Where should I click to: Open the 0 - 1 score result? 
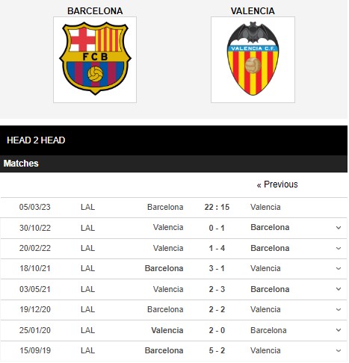[217, 228]
